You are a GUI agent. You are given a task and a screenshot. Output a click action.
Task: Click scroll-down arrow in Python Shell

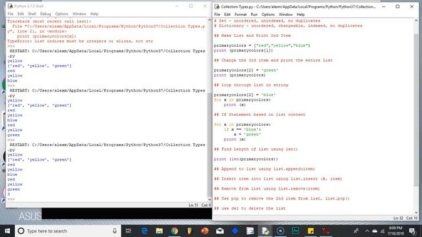[210, 199]
